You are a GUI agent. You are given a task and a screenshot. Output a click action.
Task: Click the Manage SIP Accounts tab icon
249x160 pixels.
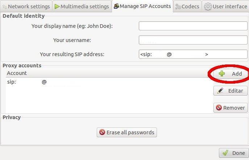coord(116,6)
